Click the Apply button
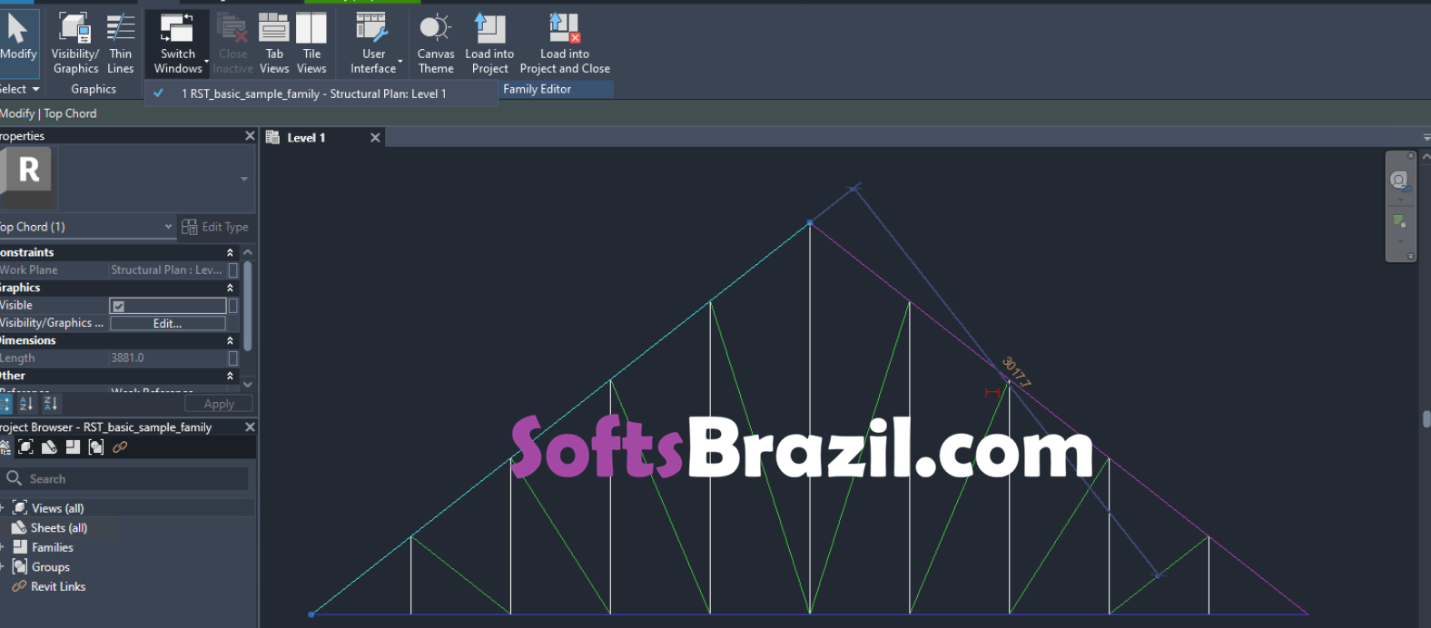Screen dimensions: 1431x628 tap(219, 404)
